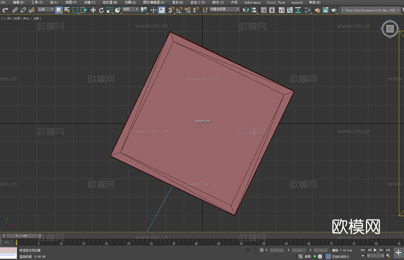Toggle 3D Snaps
404x260 pixels.
click(x=171, y=10)
